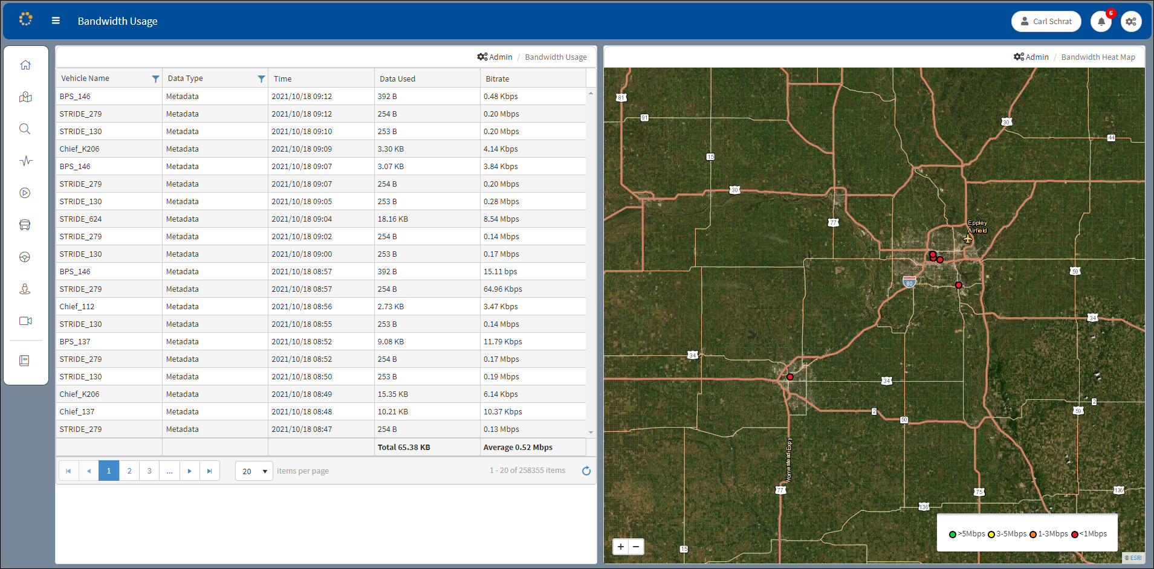
Task: Click the red marker on southwest city
Action: click(x=789, y=377)
